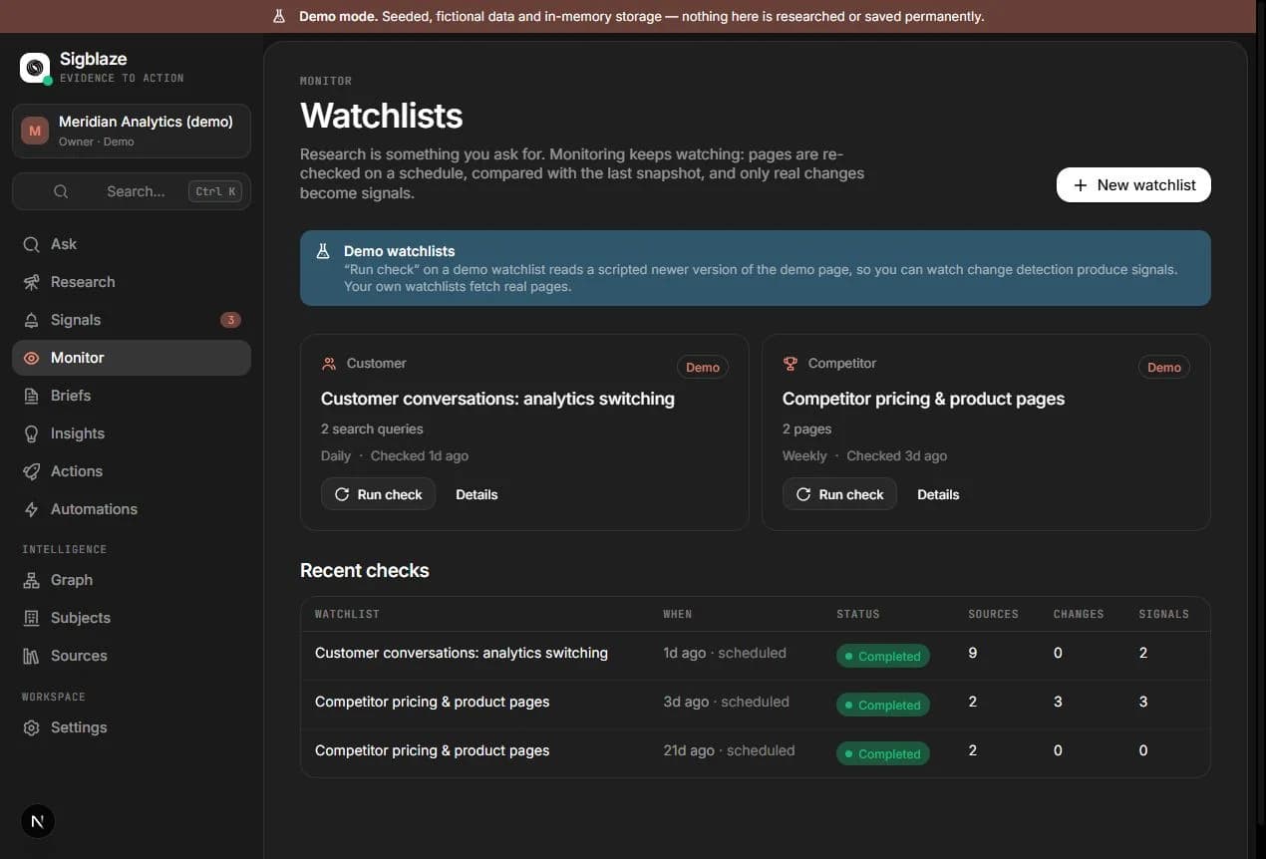Click Demo badge on Customer card
The height and width of the screenshot is (859, 1266).
click(x=703, y=368)
